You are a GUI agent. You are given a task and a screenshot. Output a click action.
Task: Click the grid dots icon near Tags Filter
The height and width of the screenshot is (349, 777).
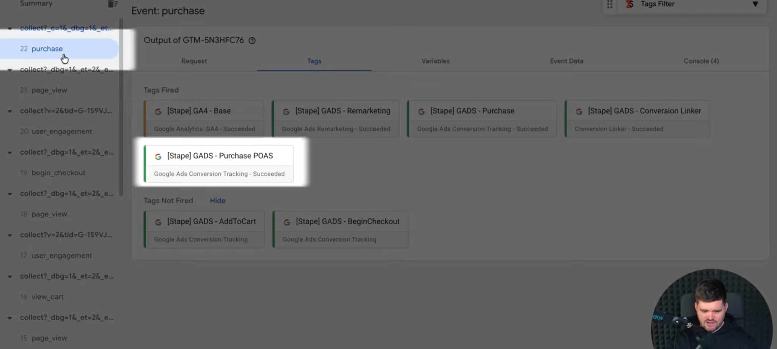click(609, 4)
